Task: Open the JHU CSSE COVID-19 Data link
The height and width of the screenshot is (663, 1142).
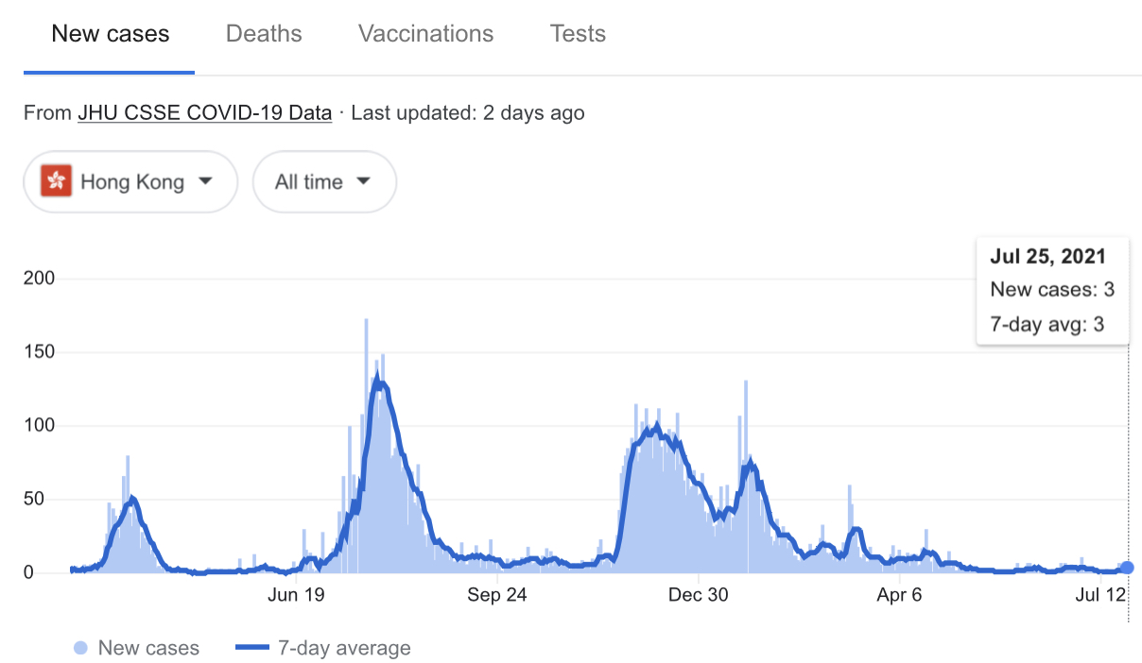Action: click(x=204, y=113)
